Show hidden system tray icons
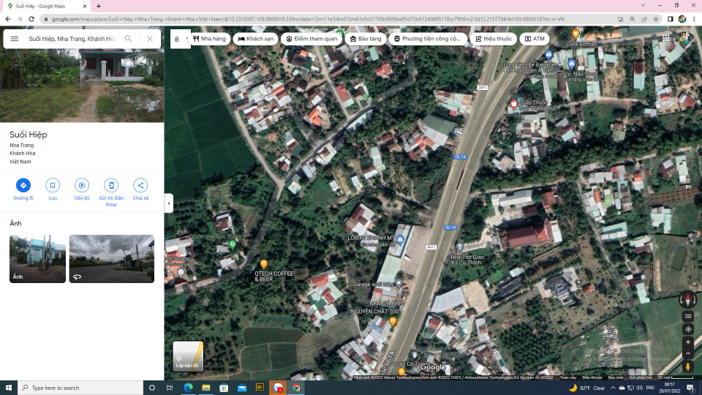 pos(613,388)
